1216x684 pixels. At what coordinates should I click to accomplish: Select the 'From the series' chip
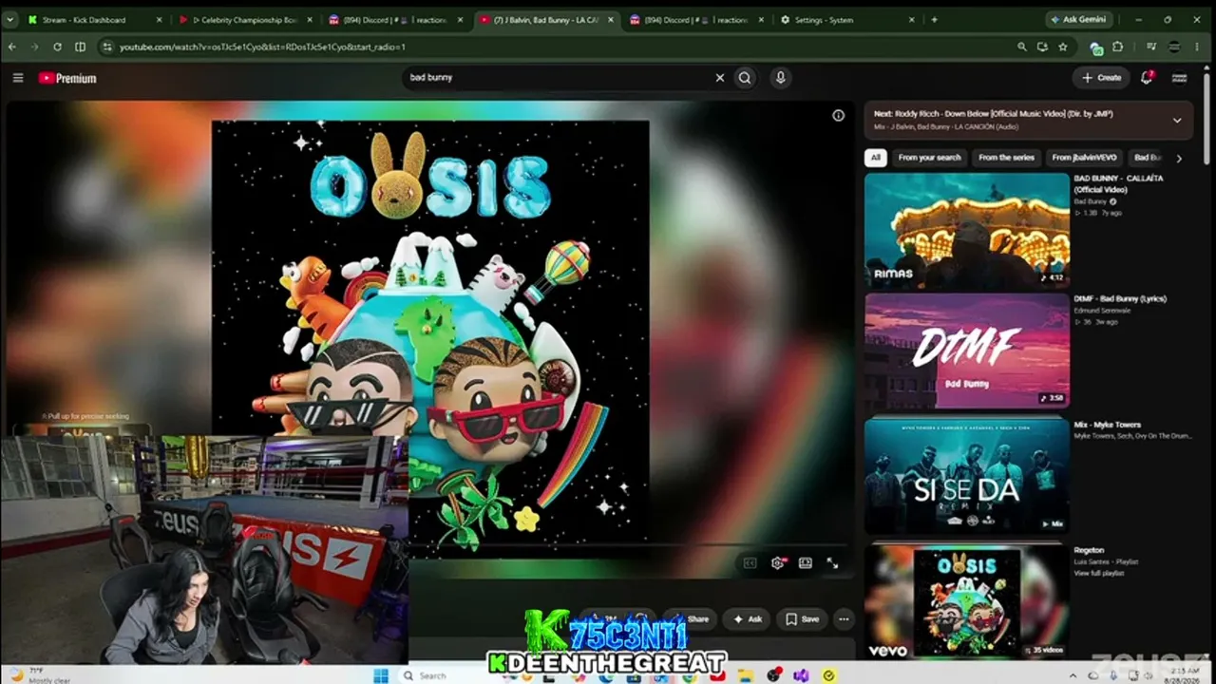point(1006,158)
